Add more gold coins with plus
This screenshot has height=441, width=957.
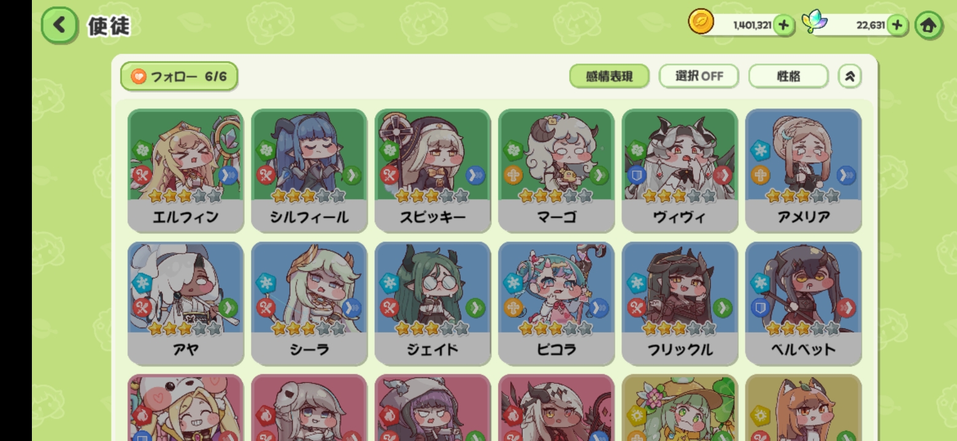[783, 25]
